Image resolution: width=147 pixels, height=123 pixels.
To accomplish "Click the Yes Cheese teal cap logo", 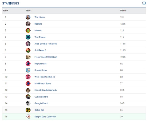I will 28,37.
